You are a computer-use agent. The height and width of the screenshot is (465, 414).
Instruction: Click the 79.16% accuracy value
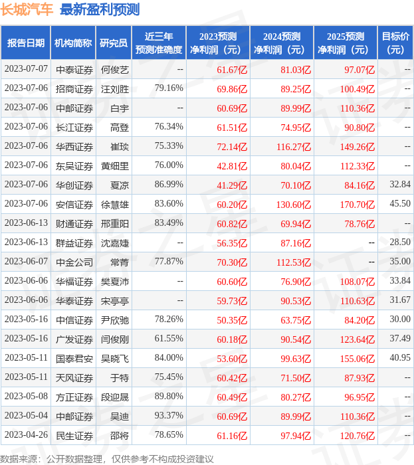tap(169, 88)
